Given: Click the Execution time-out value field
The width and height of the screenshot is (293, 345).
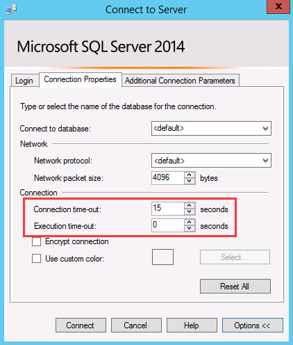Looking at the screenshot, I should (168, 225).
